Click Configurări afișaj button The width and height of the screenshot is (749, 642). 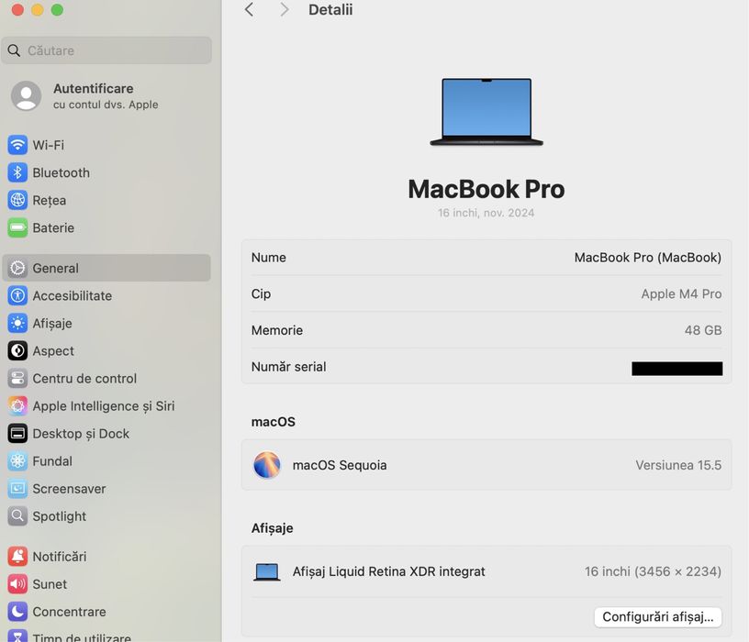[x=658, y=616]
